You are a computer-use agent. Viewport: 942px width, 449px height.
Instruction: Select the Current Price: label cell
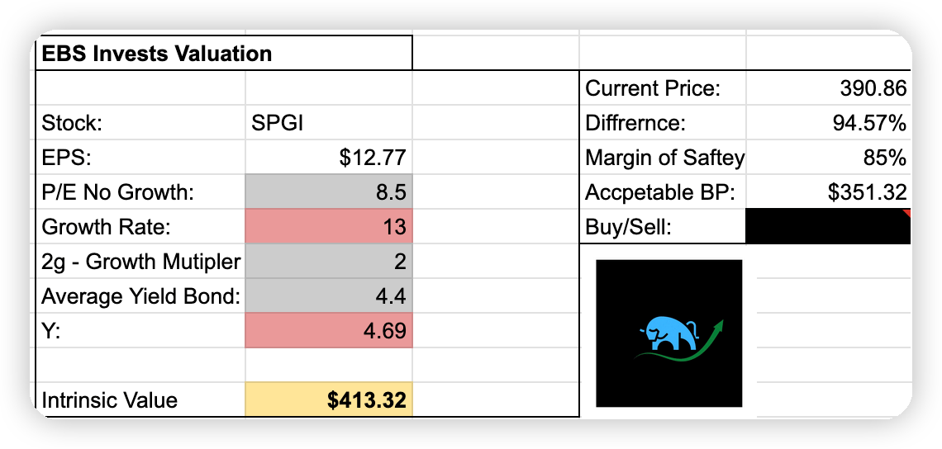point(662,88)
